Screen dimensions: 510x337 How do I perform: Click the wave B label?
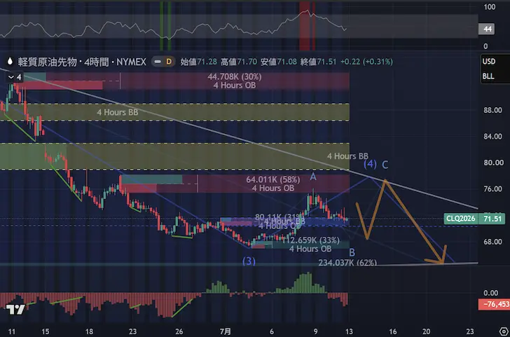point(352,252)
